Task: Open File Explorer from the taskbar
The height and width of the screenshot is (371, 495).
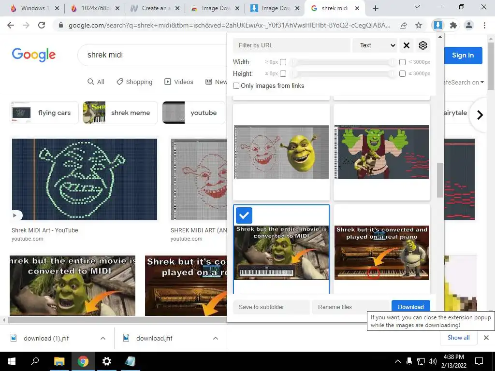Action: [x=59, y=361]
